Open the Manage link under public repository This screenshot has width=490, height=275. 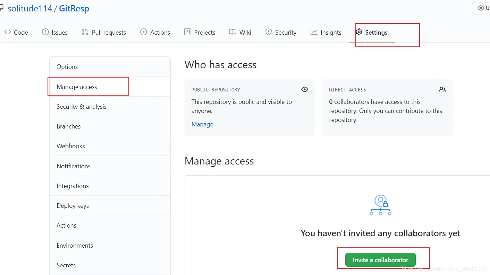pyautogui.click(x=202, y=124)
